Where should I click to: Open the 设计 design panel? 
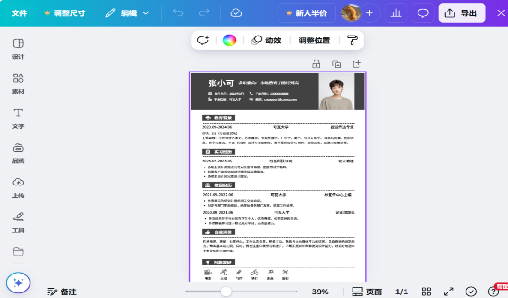pos(18,49)
